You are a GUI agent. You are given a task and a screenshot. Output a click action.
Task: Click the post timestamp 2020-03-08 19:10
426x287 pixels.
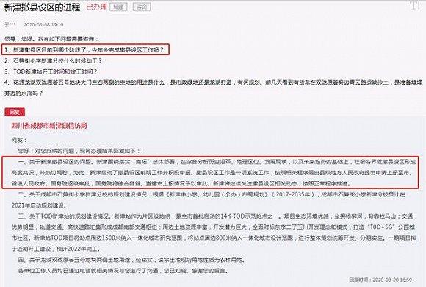tap(43, 24)
